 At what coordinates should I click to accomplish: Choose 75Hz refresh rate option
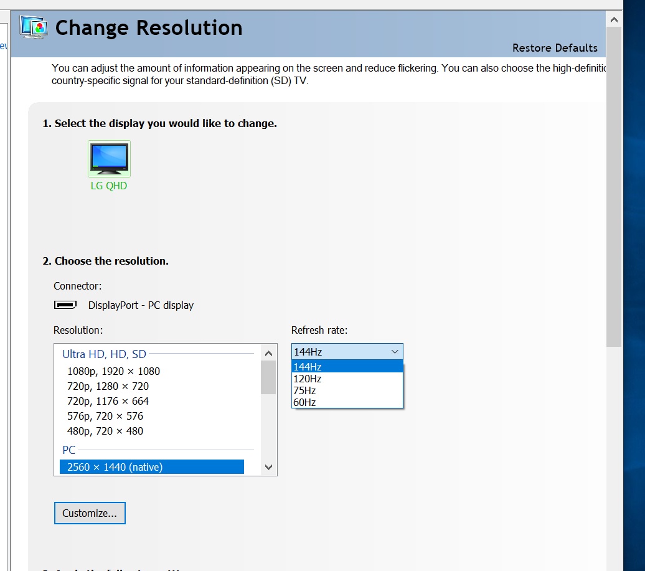coord(347,390)
